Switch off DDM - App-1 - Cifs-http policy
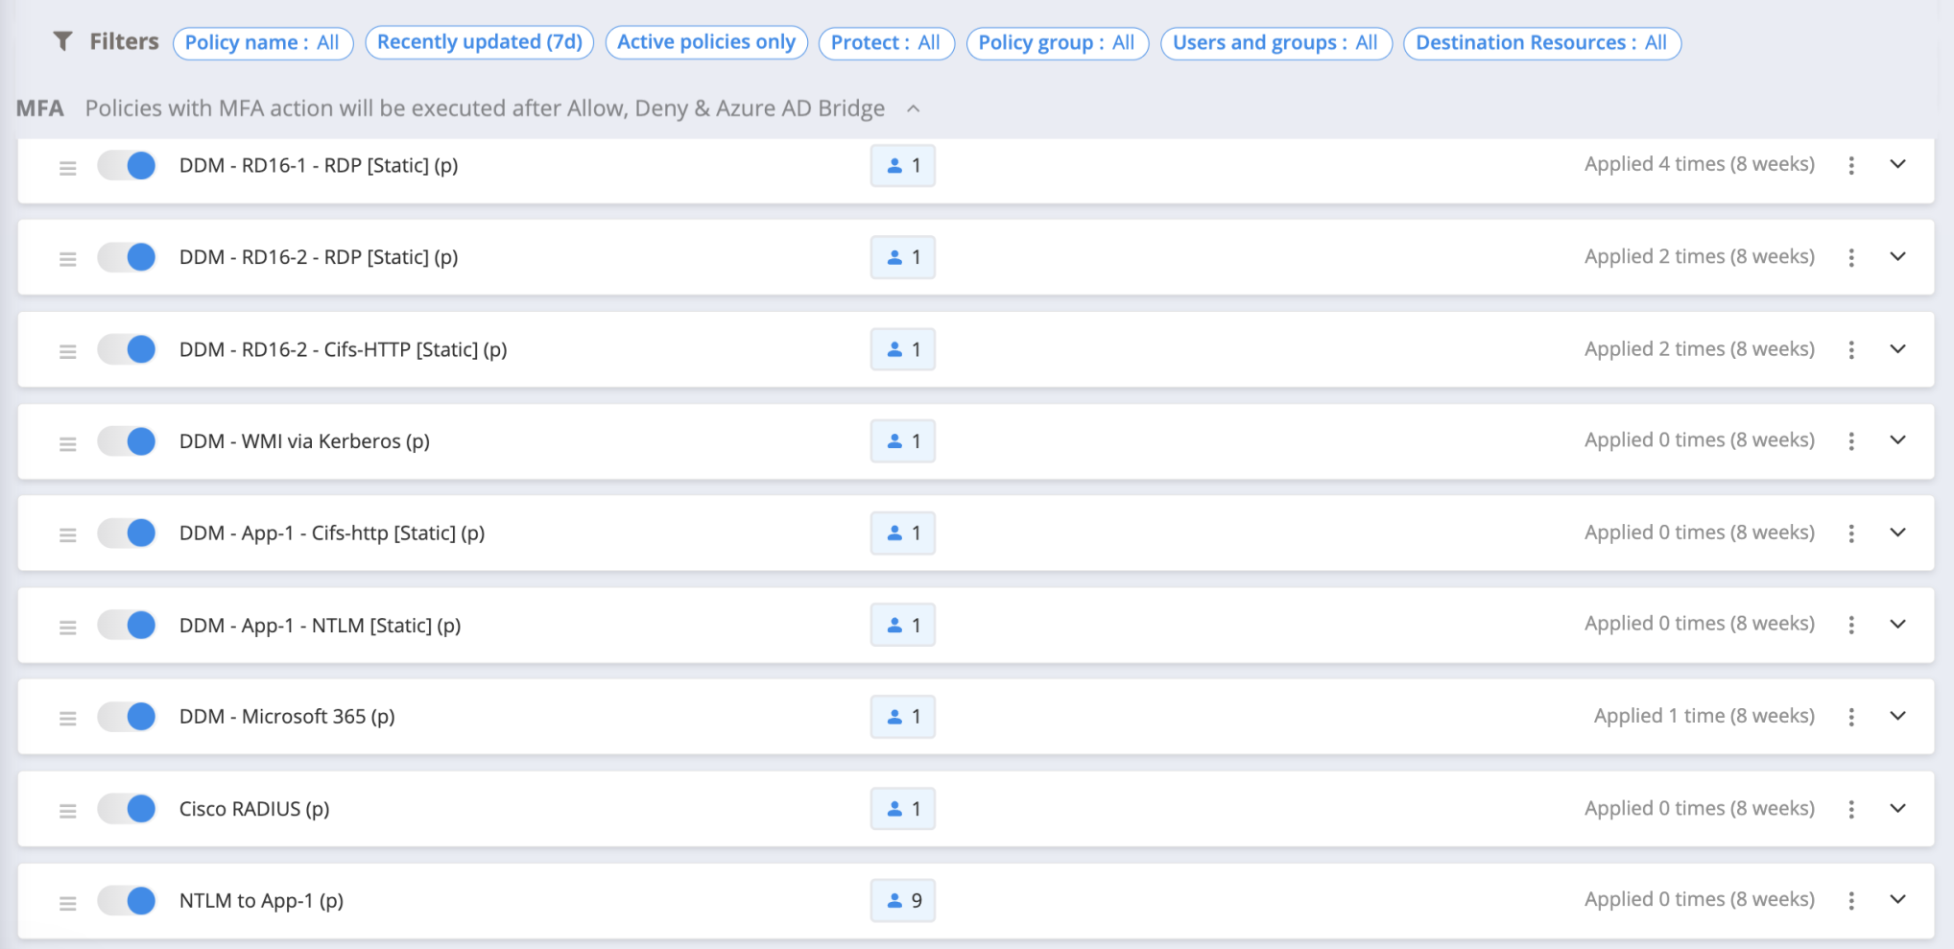 (x=128, y=533)
